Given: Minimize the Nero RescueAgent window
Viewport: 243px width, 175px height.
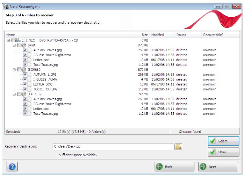Looking at the screenshot, I should click(218, 6).
